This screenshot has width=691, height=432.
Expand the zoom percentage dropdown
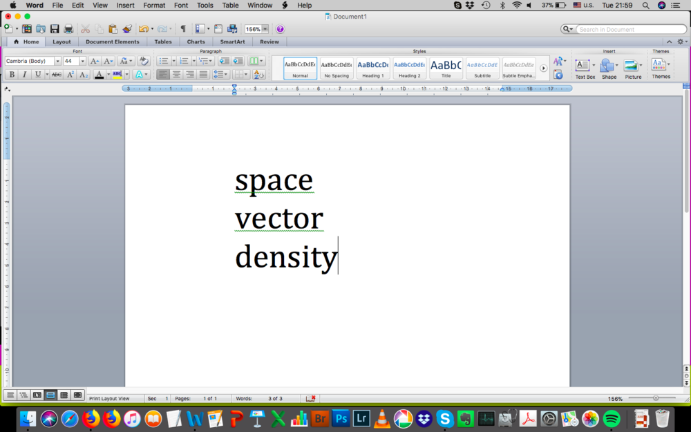point(265,29)
